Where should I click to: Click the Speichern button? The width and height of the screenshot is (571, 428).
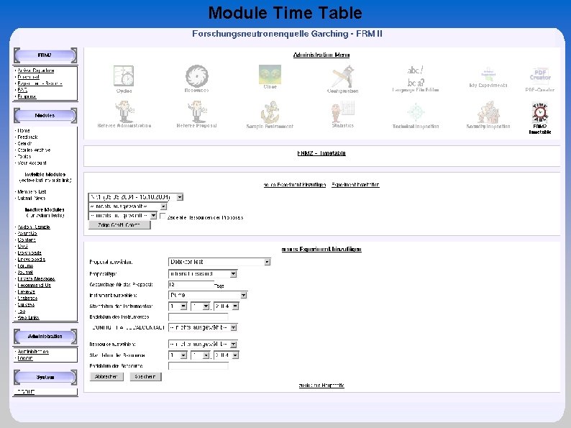click(x=145, y=377)
